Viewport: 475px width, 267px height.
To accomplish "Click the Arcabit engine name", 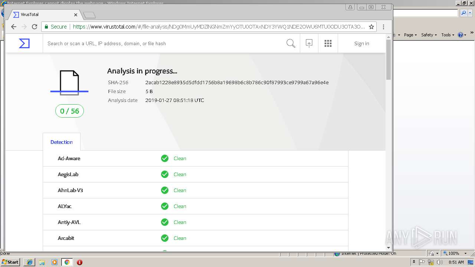I will tap(66, 238).
